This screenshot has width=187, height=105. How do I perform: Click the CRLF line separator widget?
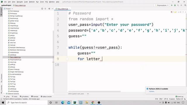(161, 99)
